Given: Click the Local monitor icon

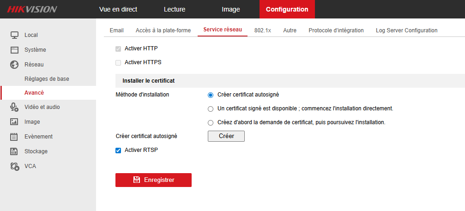Looking at the screenshot, I should 14,35.
